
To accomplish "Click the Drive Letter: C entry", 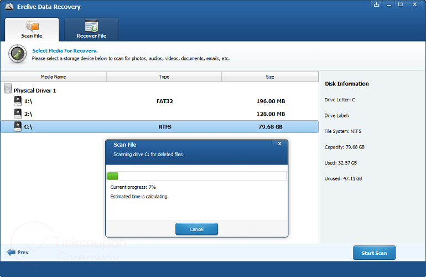I will click(x=340, y=100).
